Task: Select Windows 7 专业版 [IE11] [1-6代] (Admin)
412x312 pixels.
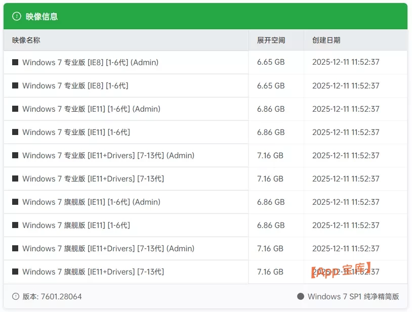Action: pyautogui.click(x=92, y=109)
